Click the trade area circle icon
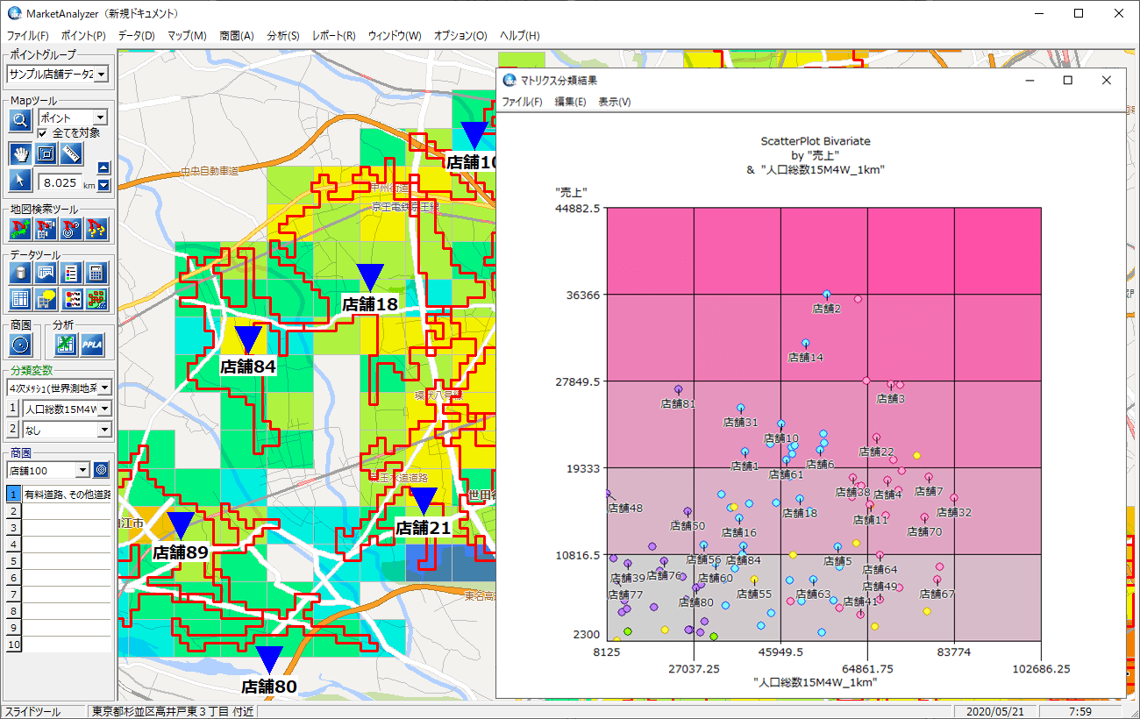The image size is (1140, 719). coord(20,345)
